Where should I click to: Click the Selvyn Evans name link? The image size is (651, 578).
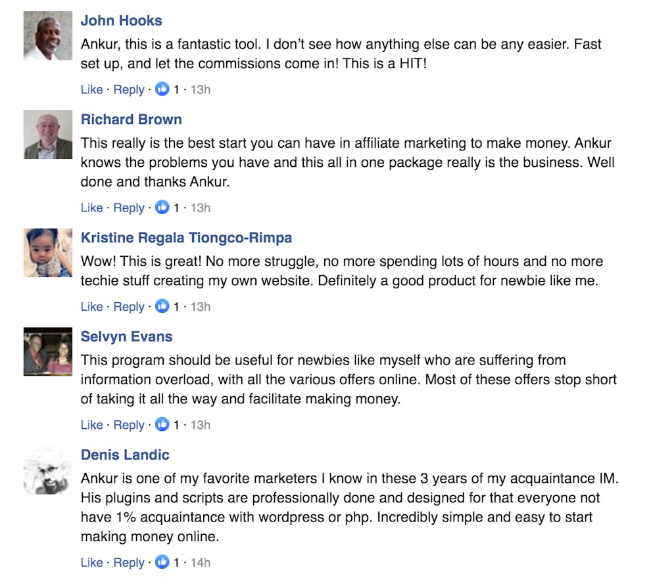pyautogui.click(x=127, y=336)
